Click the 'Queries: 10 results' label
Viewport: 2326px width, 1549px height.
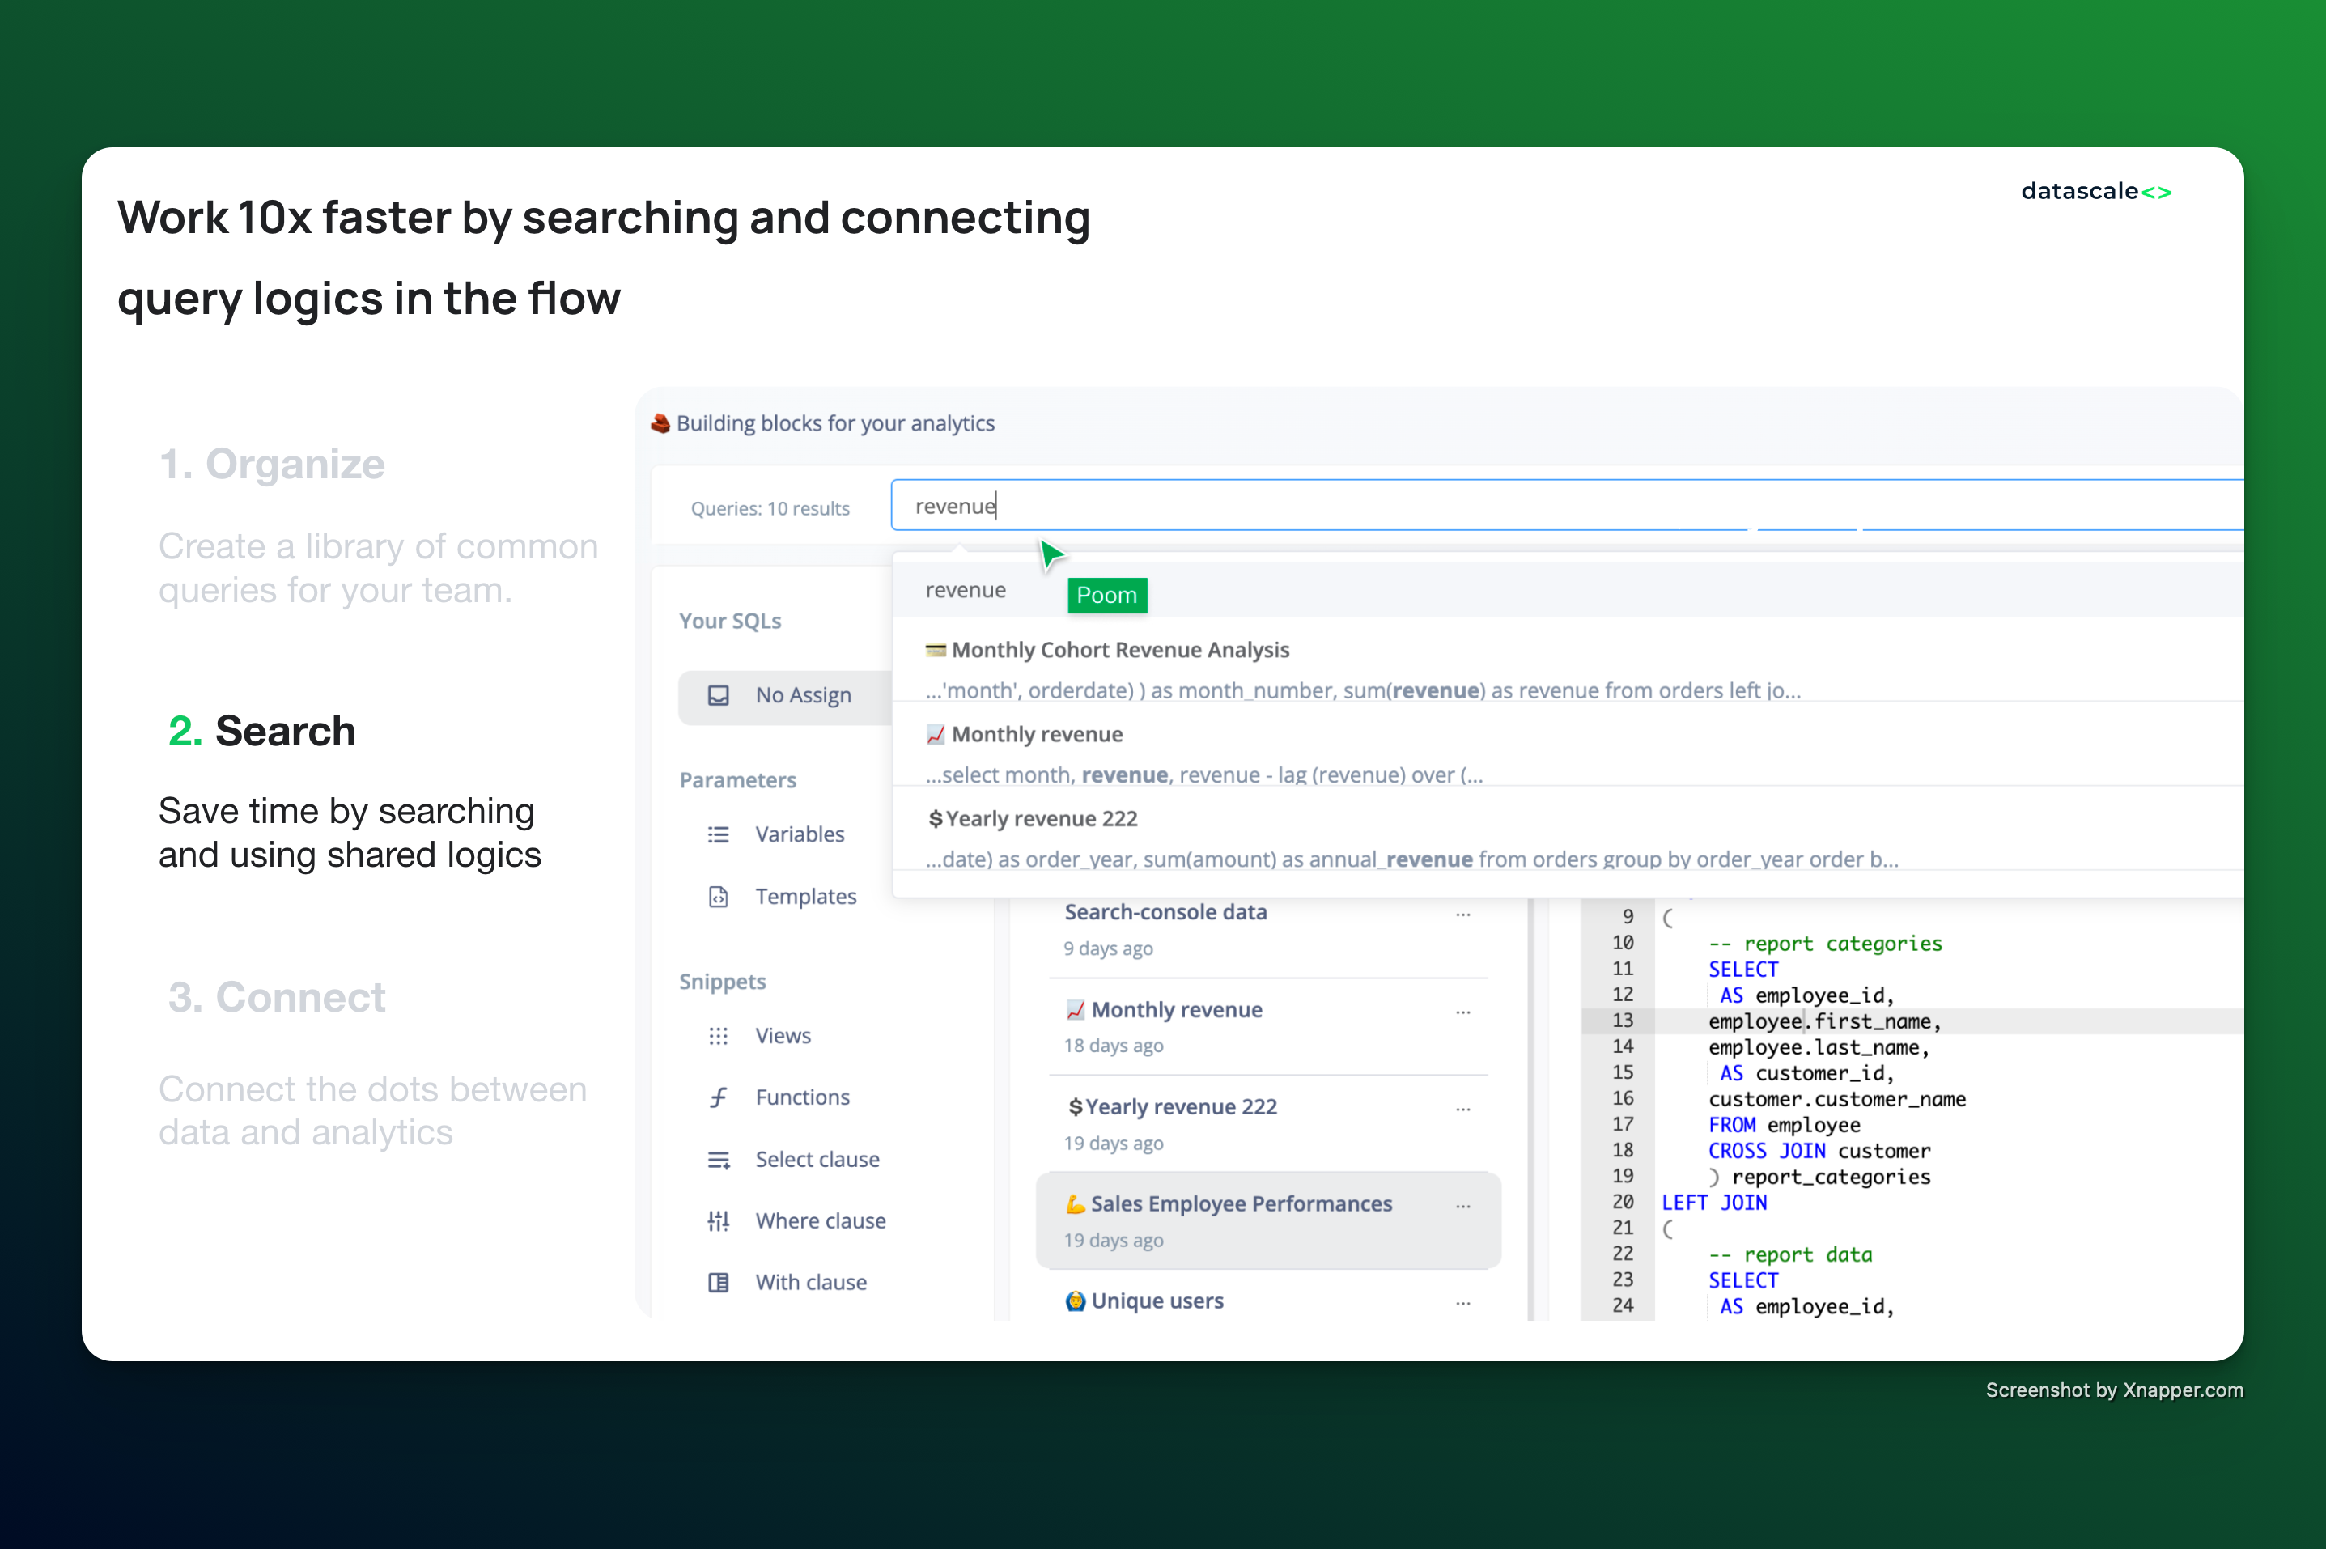tap(770, 509)
